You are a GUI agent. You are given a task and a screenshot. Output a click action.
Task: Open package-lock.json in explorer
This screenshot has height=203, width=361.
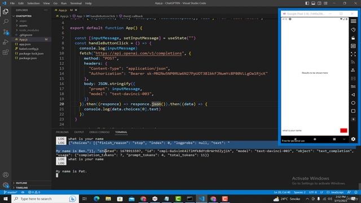point(31,54)
